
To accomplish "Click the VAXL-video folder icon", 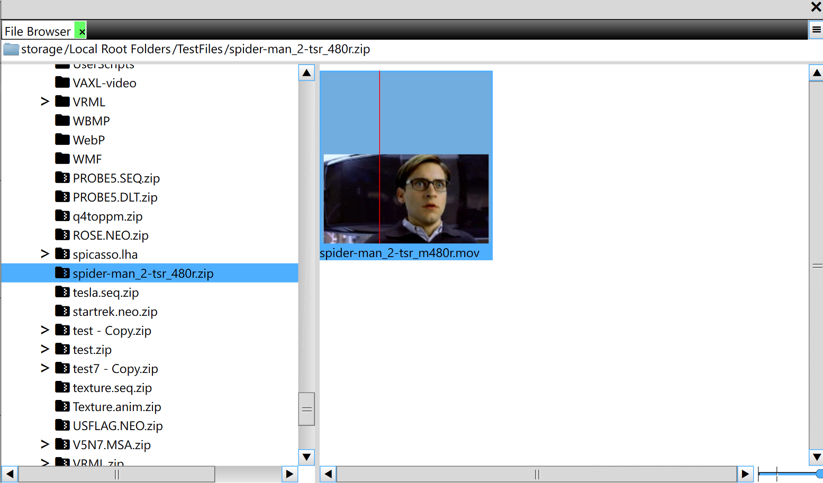I will point(62,82).
